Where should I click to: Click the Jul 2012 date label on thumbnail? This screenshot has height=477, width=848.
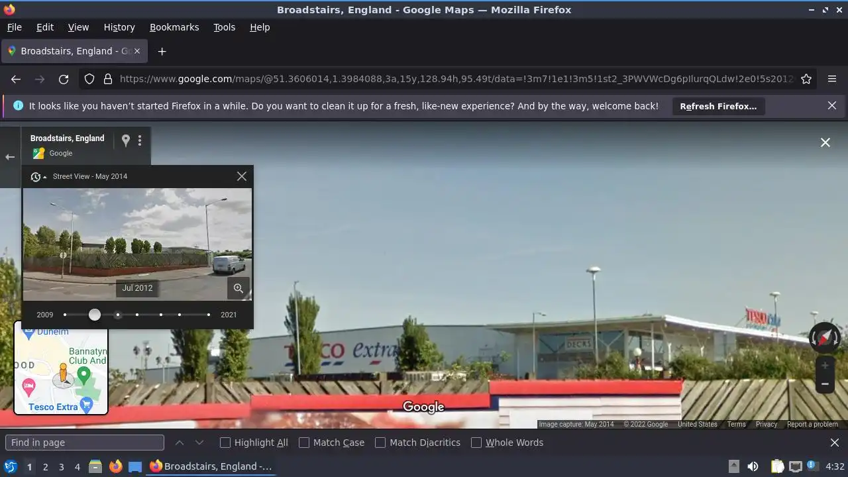pos(137,288)
